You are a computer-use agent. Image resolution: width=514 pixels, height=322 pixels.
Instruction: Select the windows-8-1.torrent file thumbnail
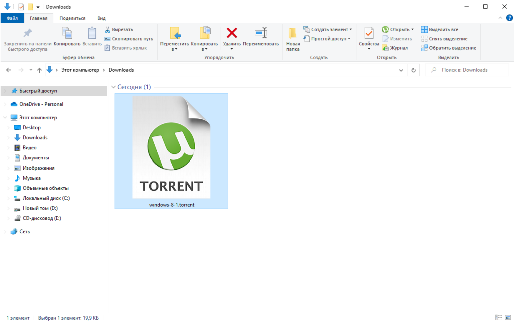171,150
